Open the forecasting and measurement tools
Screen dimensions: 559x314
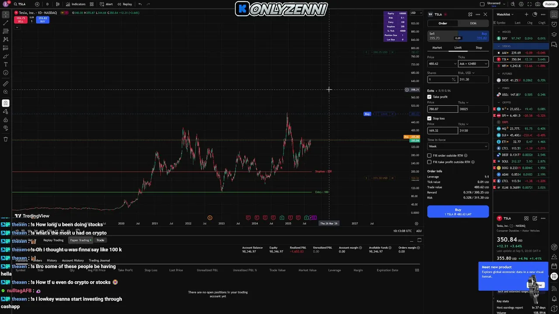6,48
